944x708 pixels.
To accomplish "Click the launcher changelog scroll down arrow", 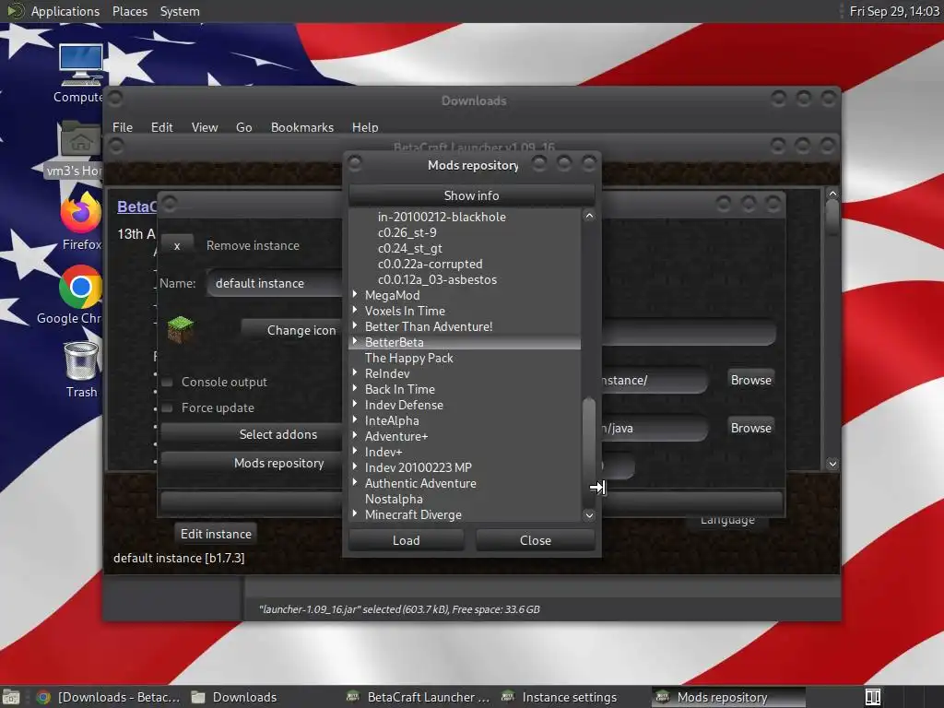I will [832, 464].
